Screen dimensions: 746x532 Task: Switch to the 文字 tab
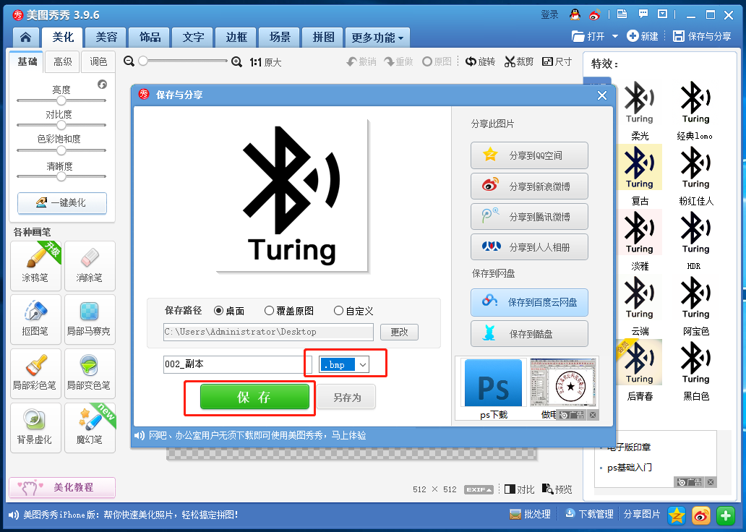click(194, 37)
